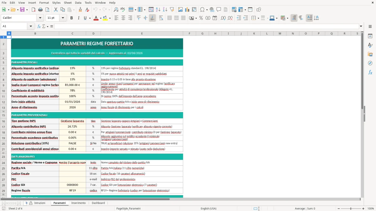Add a decimal place

(223, 18)
